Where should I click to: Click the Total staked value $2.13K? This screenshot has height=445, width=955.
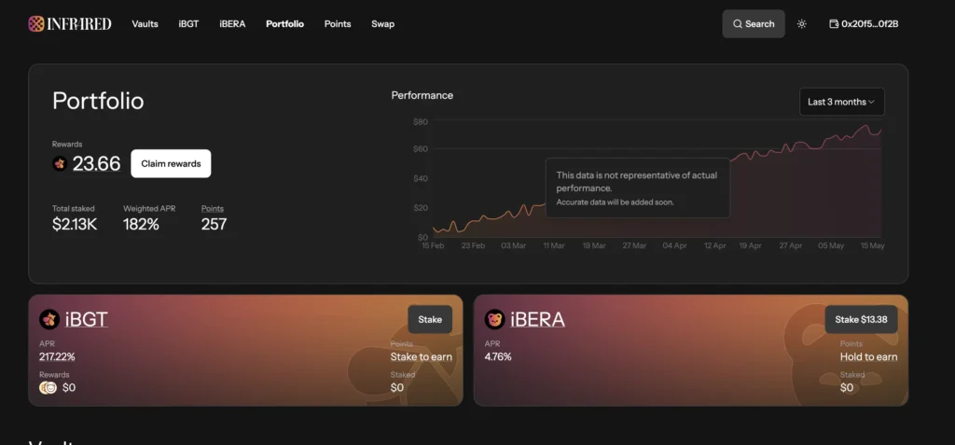tap(75, 224)
